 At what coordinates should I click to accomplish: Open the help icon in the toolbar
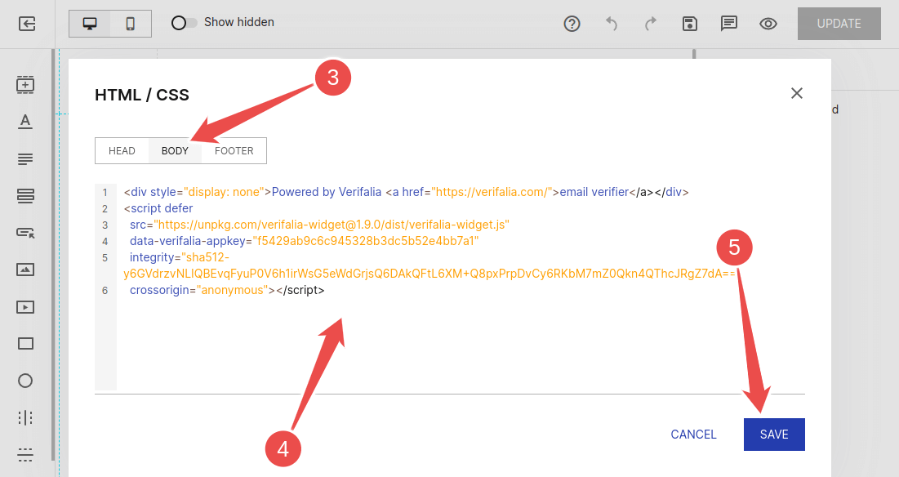click(x=572, y=24)
